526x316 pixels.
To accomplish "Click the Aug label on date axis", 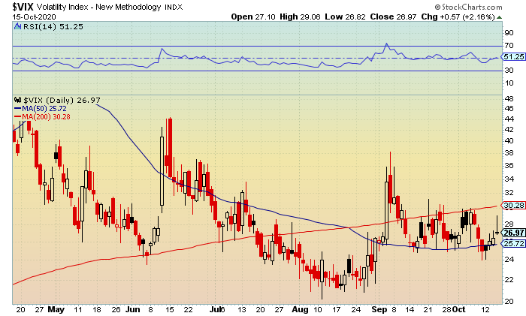I will point(300,309).
